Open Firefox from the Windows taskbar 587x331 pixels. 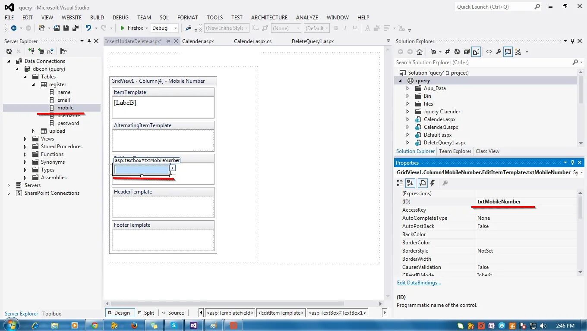point(134,325)
